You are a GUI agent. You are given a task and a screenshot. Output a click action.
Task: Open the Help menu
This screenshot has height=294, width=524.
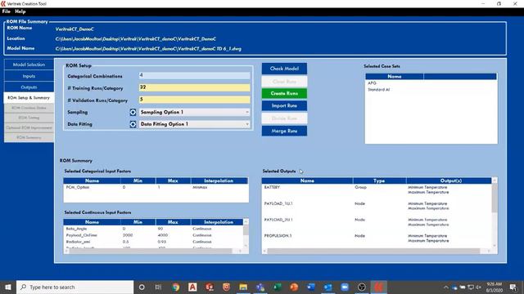point(20,11)
